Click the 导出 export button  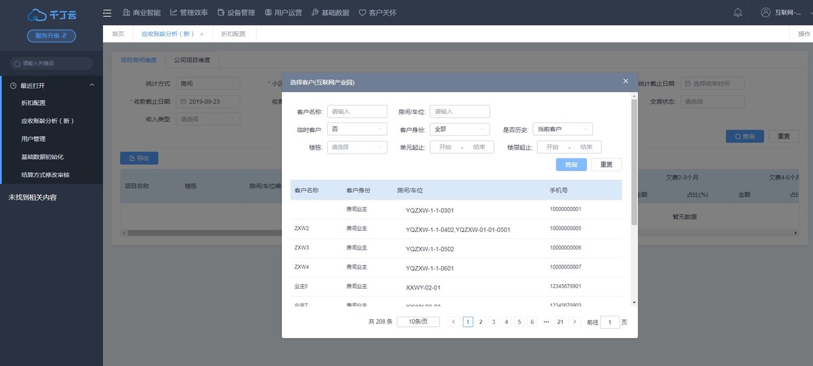tap(139, 158)
